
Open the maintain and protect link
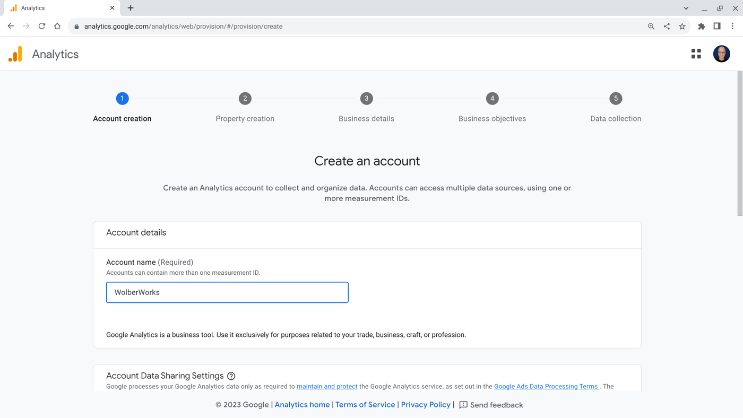click(327, 386)
